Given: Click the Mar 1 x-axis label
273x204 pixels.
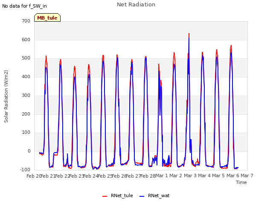Looking at the screenshot, I should click(x=162, y=176).
